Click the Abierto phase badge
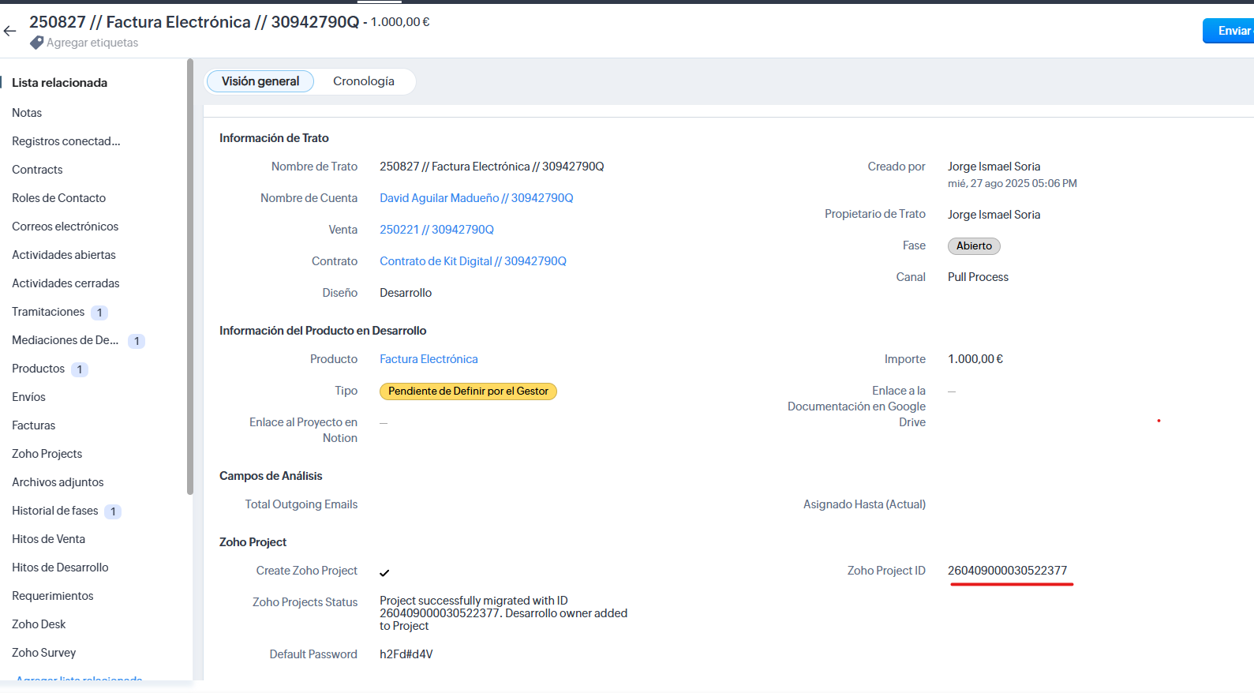Viewport: 1254px width, 693px height. (x=973, y=246)
